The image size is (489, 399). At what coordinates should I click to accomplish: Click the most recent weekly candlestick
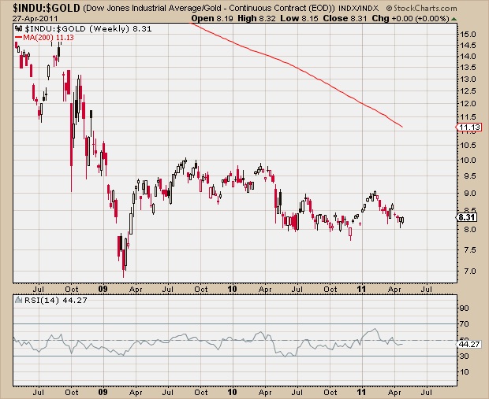tap(402, 220)
